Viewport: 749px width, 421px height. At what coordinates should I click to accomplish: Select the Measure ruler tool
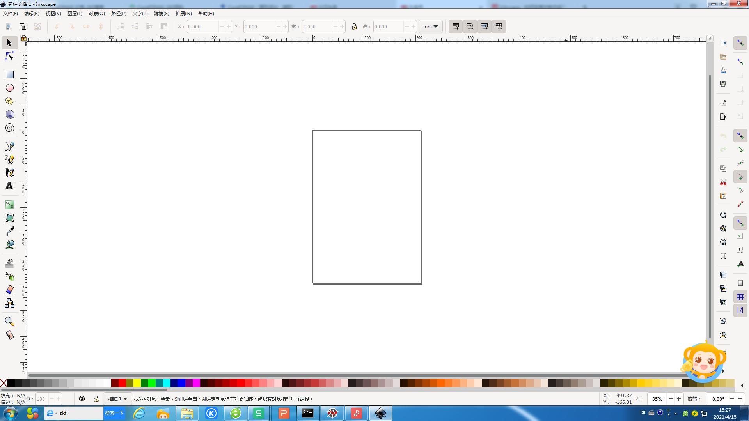[9, 335]
